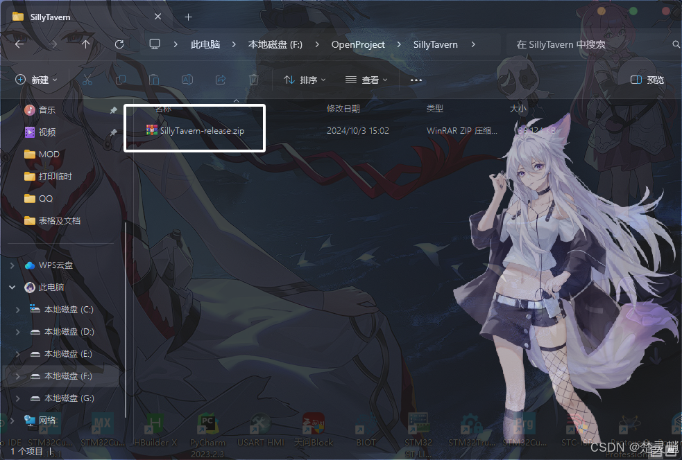Select 本地磁盘 (G:) in navigation pane
Viewport: 682px width, 460px height.
click(61, 398)
